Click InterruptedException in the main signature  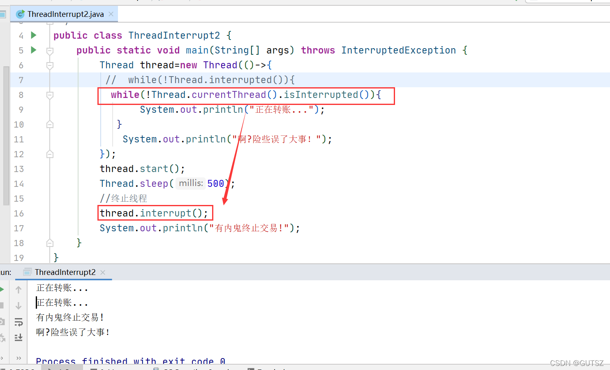[398, 50]
